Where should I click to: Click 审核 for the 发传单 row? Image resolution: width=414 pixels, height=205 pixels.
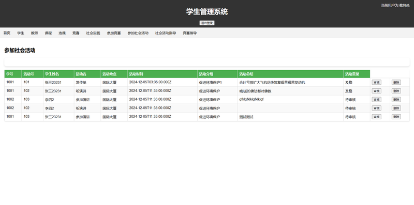coord(377,82)
